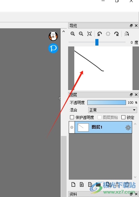This screenshot has height=197, width=139.
Task: Fit canvas to window in navigator
Action: pos(89,34)
